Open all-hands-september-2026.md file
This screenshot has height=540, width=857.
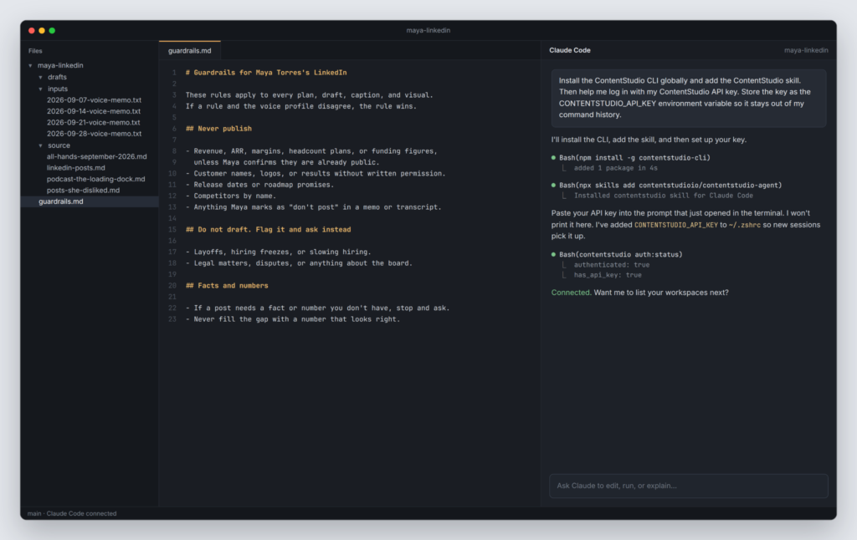tap(97, 156)
